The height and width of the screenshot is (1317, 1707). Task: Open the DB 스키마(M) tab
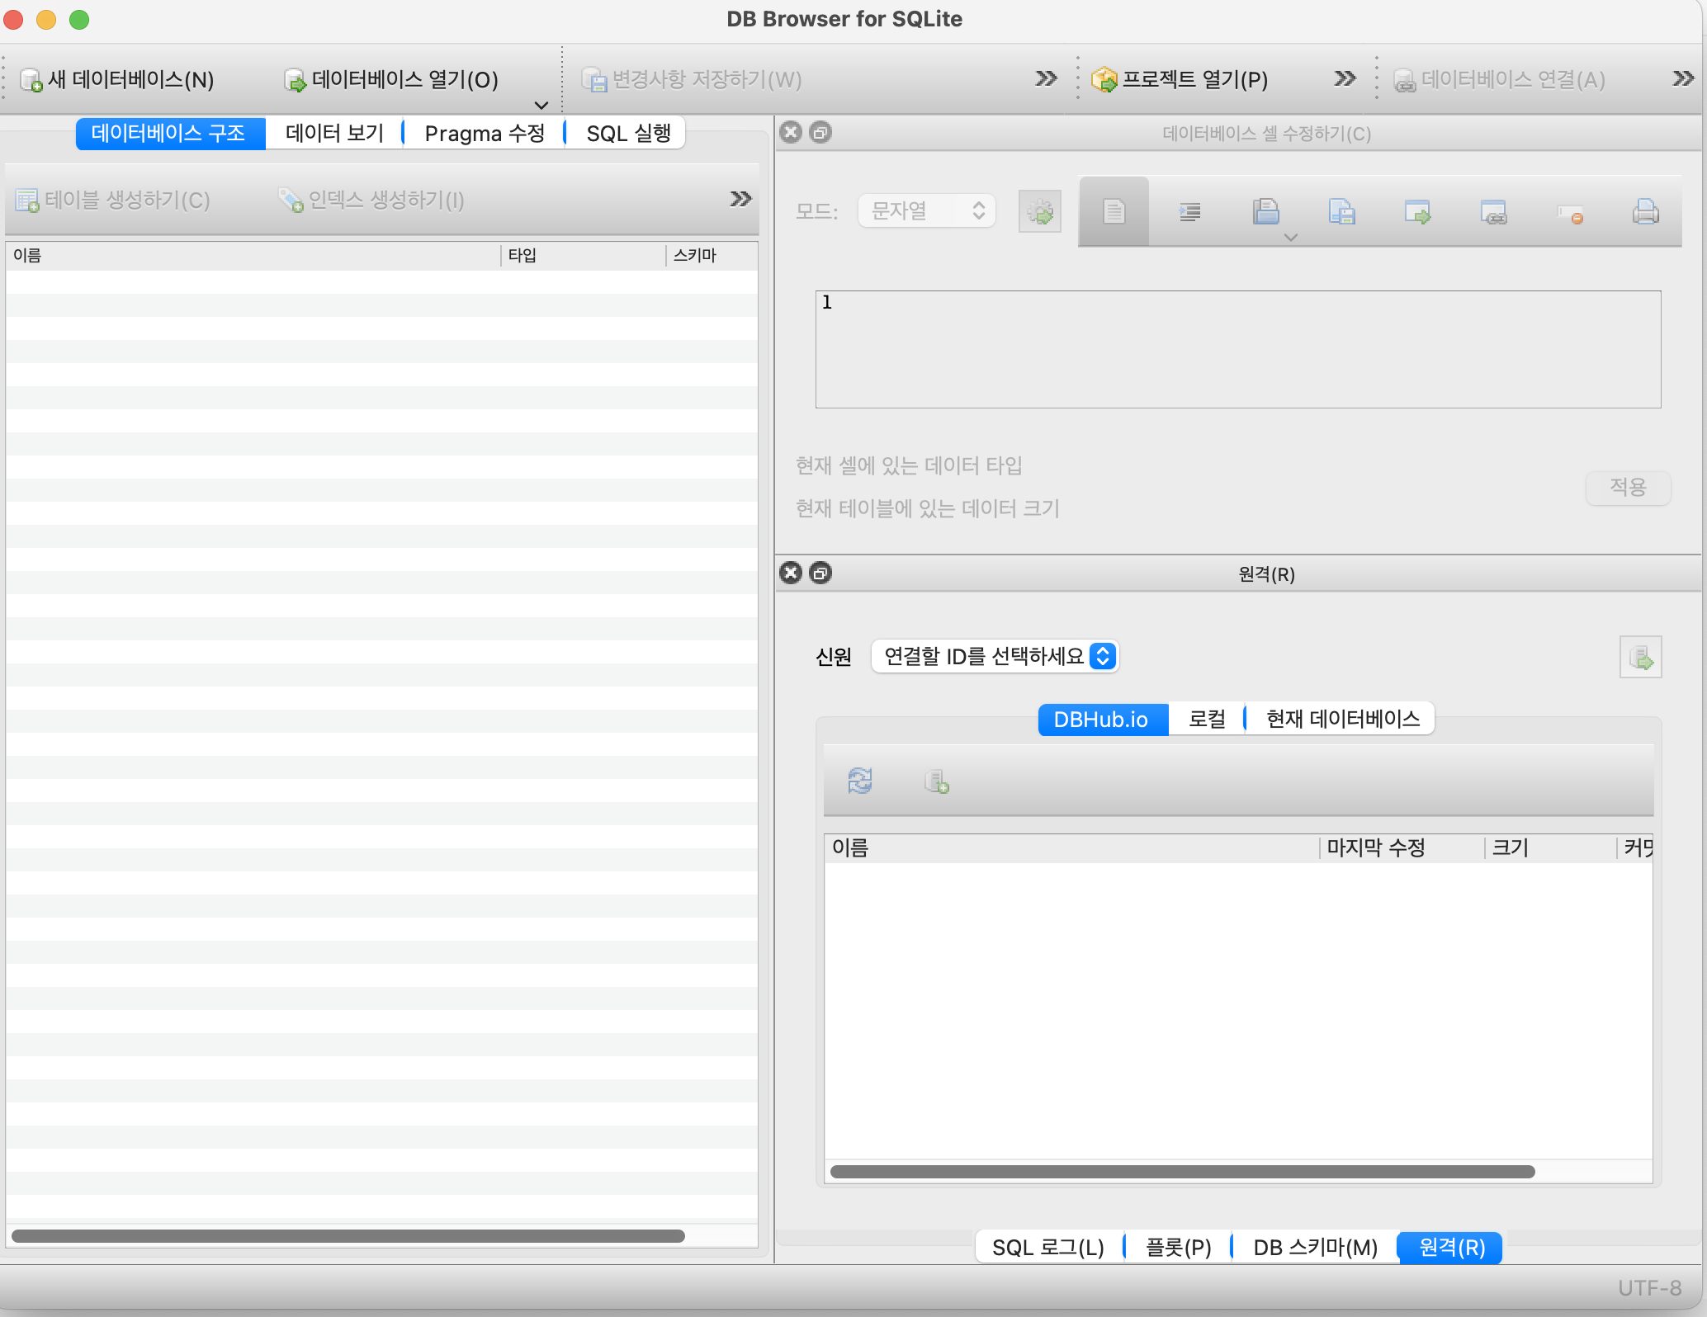coord(1315,1247)
